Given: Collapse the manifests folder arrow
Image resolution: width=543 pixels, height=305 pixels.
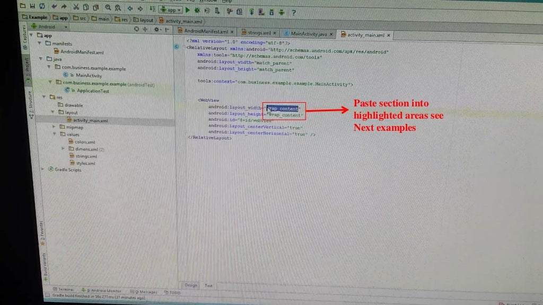Looking at the screenshot, I should tap(39, 43).
